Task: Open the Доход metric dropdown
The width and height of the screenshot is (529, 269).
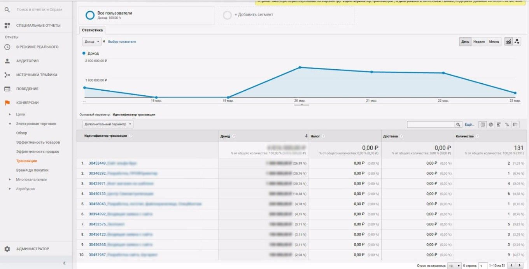Action: (x=92, y=42)
